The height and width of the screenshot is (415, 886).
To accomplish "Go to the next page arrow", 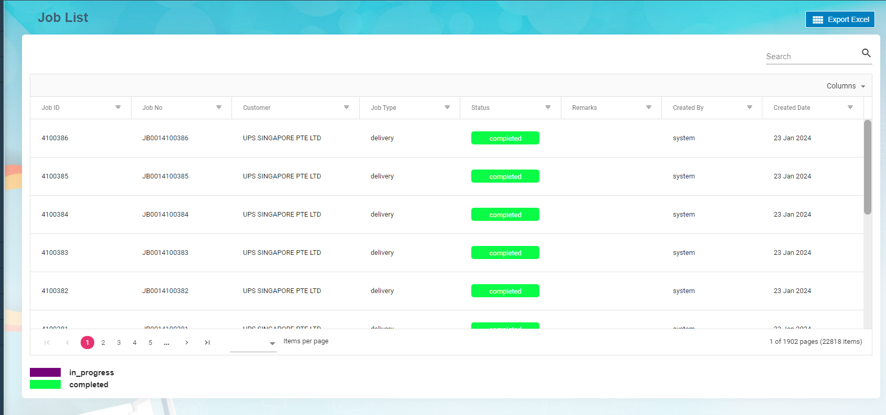I will point(186,343).
